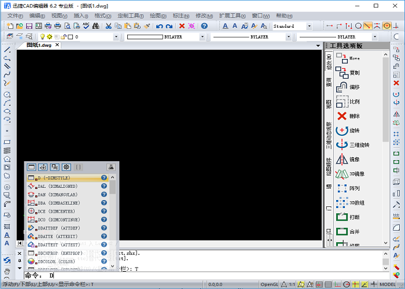Click the Find binoculars icon

pyautogui.click(x=95, y=26)
